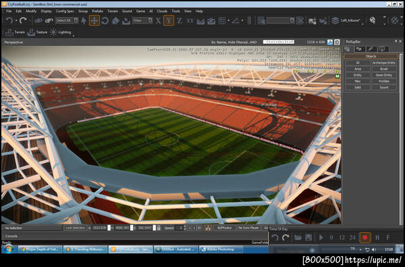
Task: Open the Terrain menu
Action: pyautogui.click(x=113, y=11)
